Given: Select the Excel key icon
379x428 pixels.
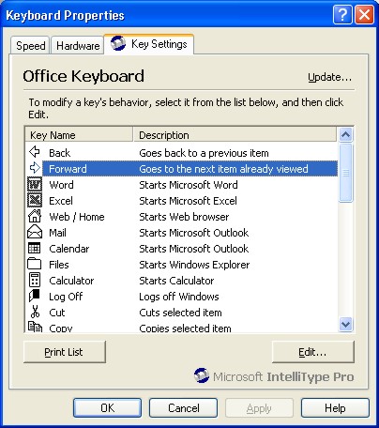Looking at the screenshot, I should (x=35, y=200).
